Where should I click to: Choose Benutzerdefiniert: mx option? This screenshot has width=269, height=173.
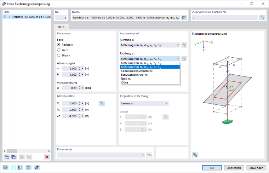pos(150,75)
